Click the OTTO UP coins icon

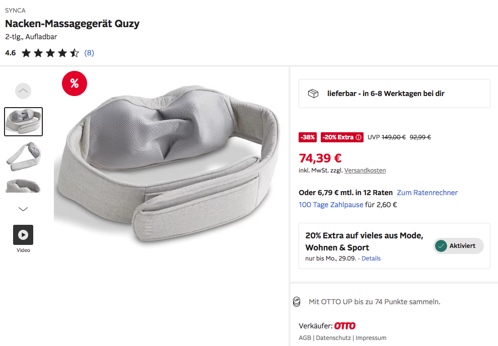pos(297,302)
